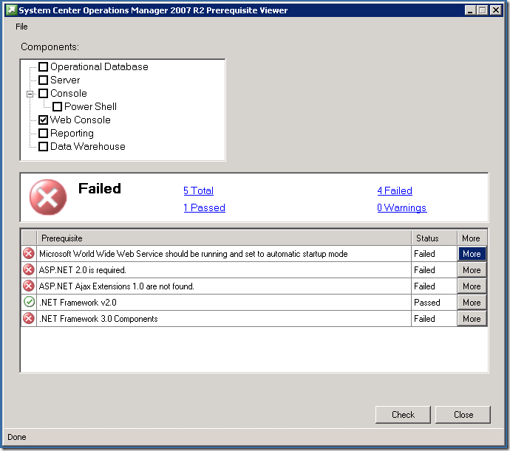
Task: Select the Console tree label
Action: 69,93
